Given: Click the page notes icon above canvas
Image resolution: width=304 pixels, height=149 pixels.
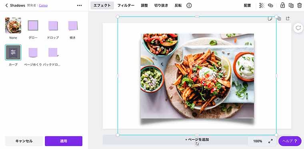Looking at the screenshot, I should [270, 19].
